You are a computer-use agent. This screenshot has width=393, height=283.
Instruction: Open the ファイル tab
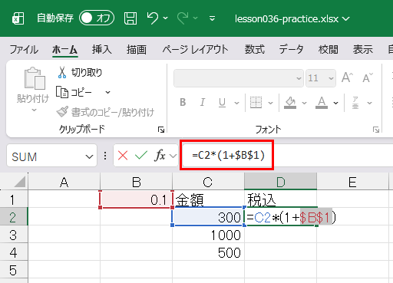(x=24, y=49)
